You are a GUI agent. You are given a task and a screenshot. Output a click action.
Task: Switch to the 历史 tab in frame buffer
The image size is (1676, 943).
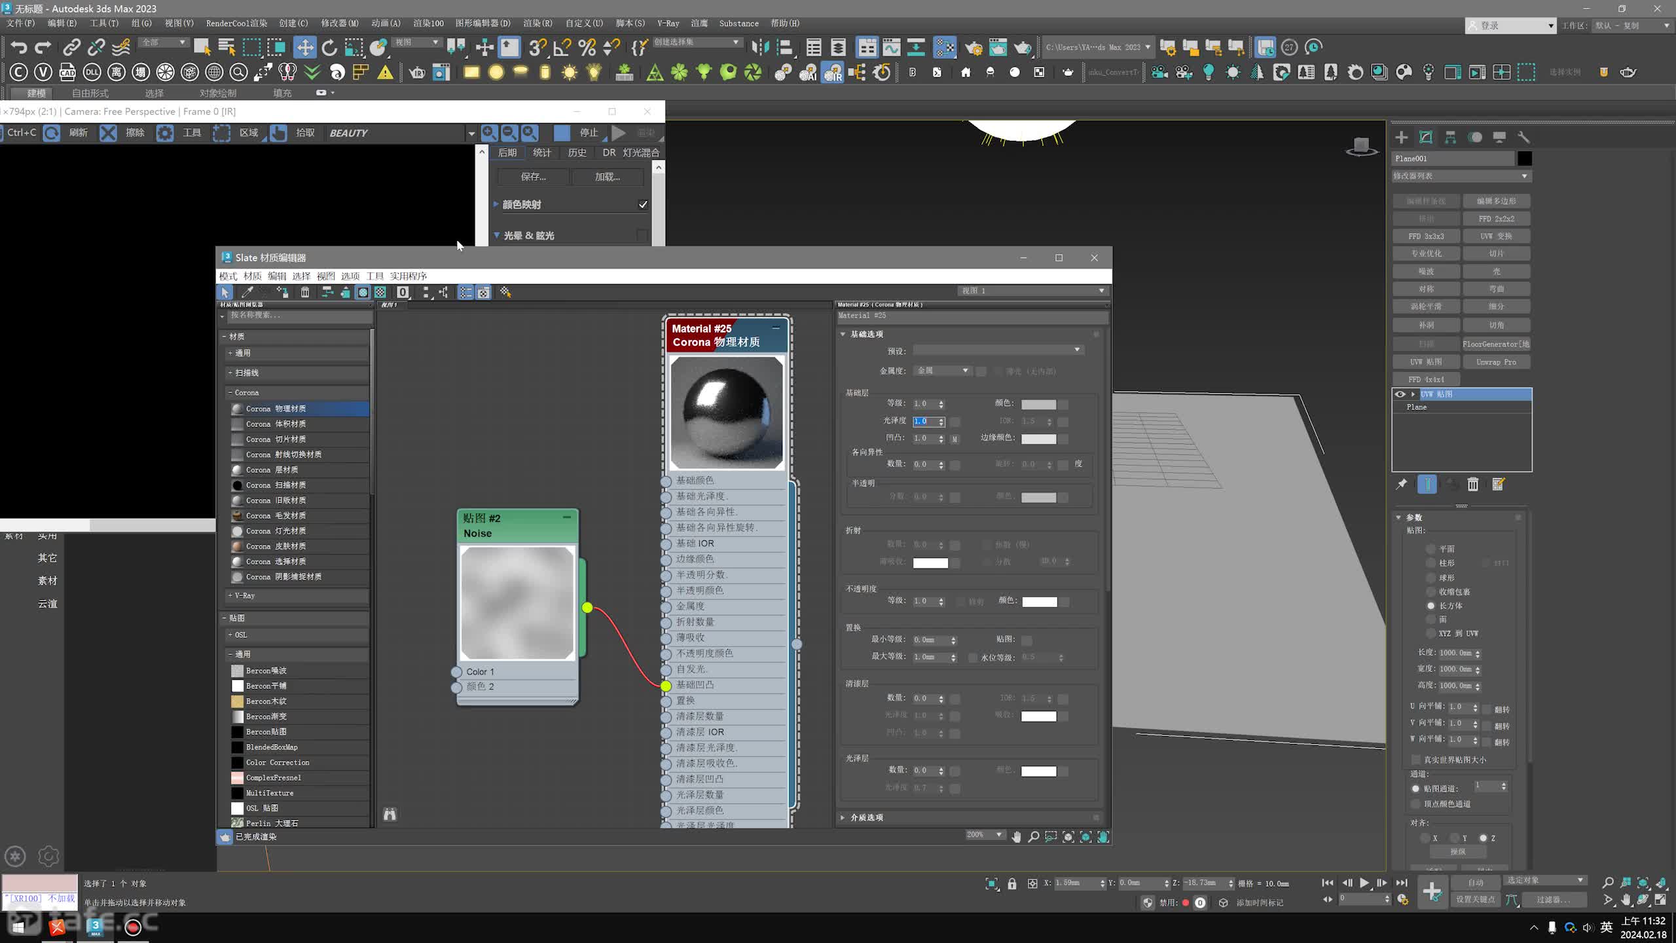tap(577, 152)
